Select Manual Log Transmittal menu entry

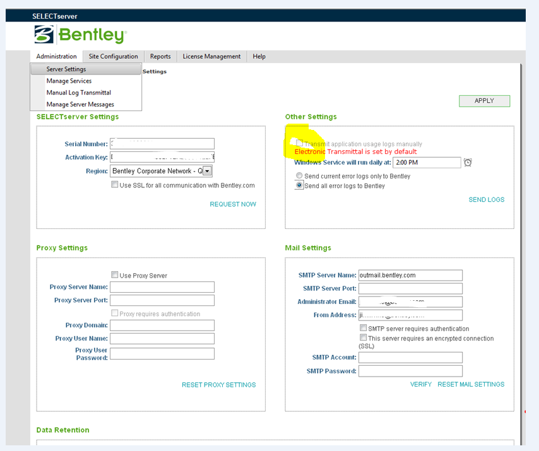(x=86, y=92)
